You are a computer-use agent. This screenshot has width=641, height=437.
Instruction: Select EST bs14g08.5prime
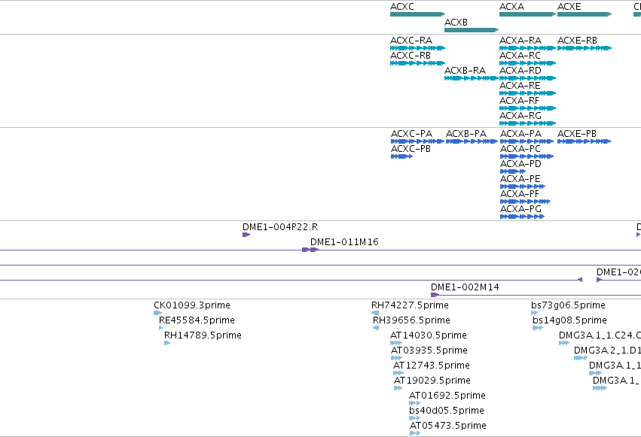point(538,328)
